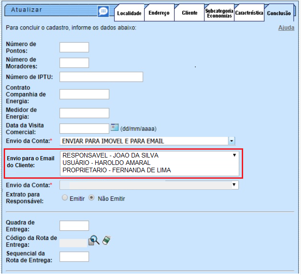Switch to the Característica tab
Screen dimensions: 303x275
coord(249,13)
